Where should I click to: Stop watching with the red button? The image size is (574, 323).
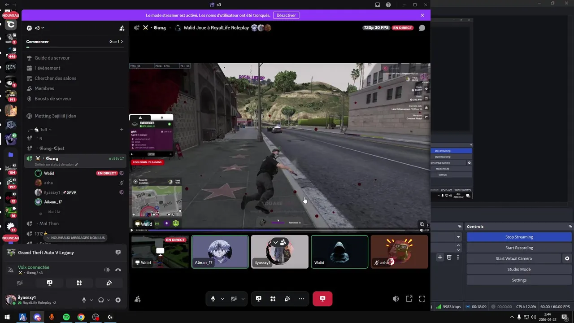click(322, 299)
